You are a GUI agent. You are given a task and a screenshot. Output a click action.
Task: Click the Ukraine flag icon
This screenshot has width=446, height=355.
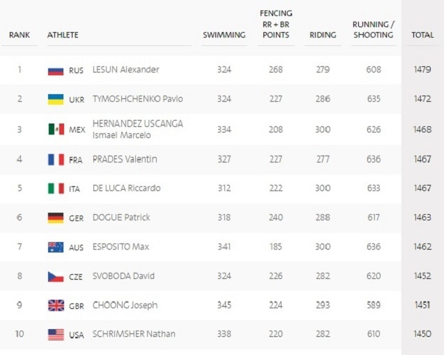pos(56,100)
